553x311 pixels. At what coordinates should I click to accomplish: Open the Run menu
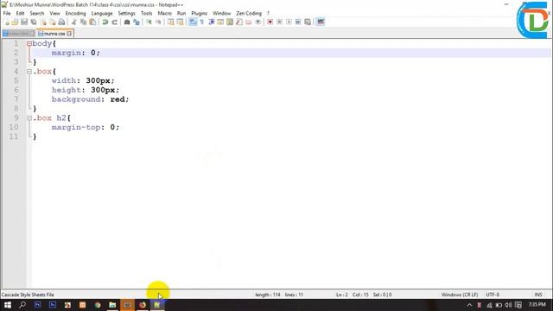[181, 14]
